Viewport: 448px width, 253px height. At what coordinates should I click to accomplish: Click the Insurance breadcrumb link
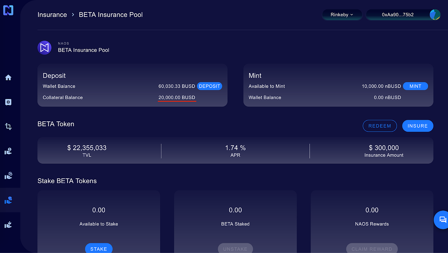(52, 15)
